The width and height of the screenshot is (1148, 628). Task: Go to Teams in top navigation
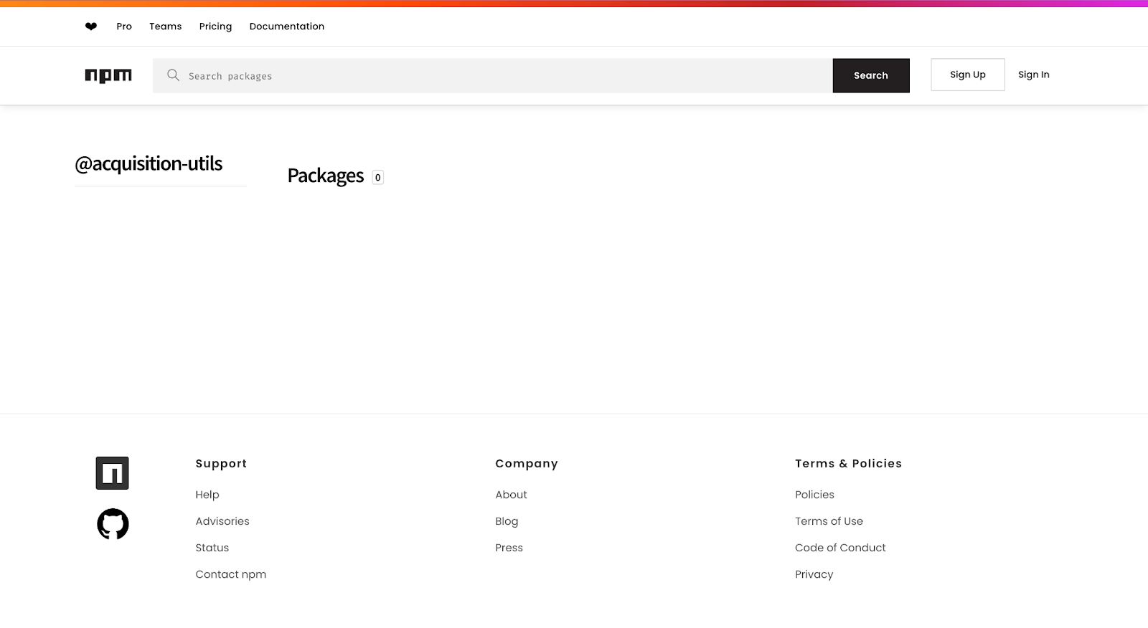pyautogui.click(x=165, y=27)
